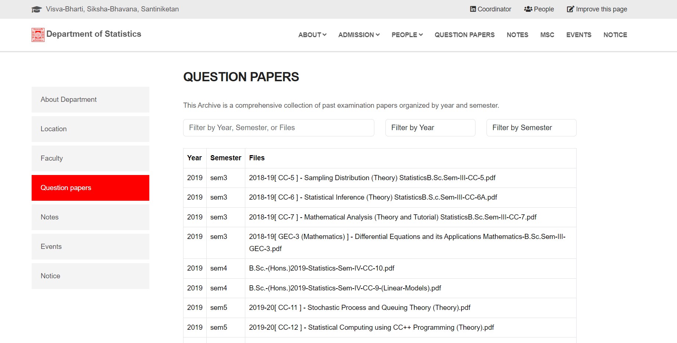Open the MSC navigation item

[547, 35]
